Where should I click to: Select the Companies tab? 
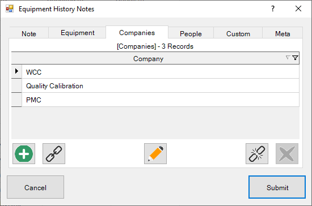coord(137,33)
